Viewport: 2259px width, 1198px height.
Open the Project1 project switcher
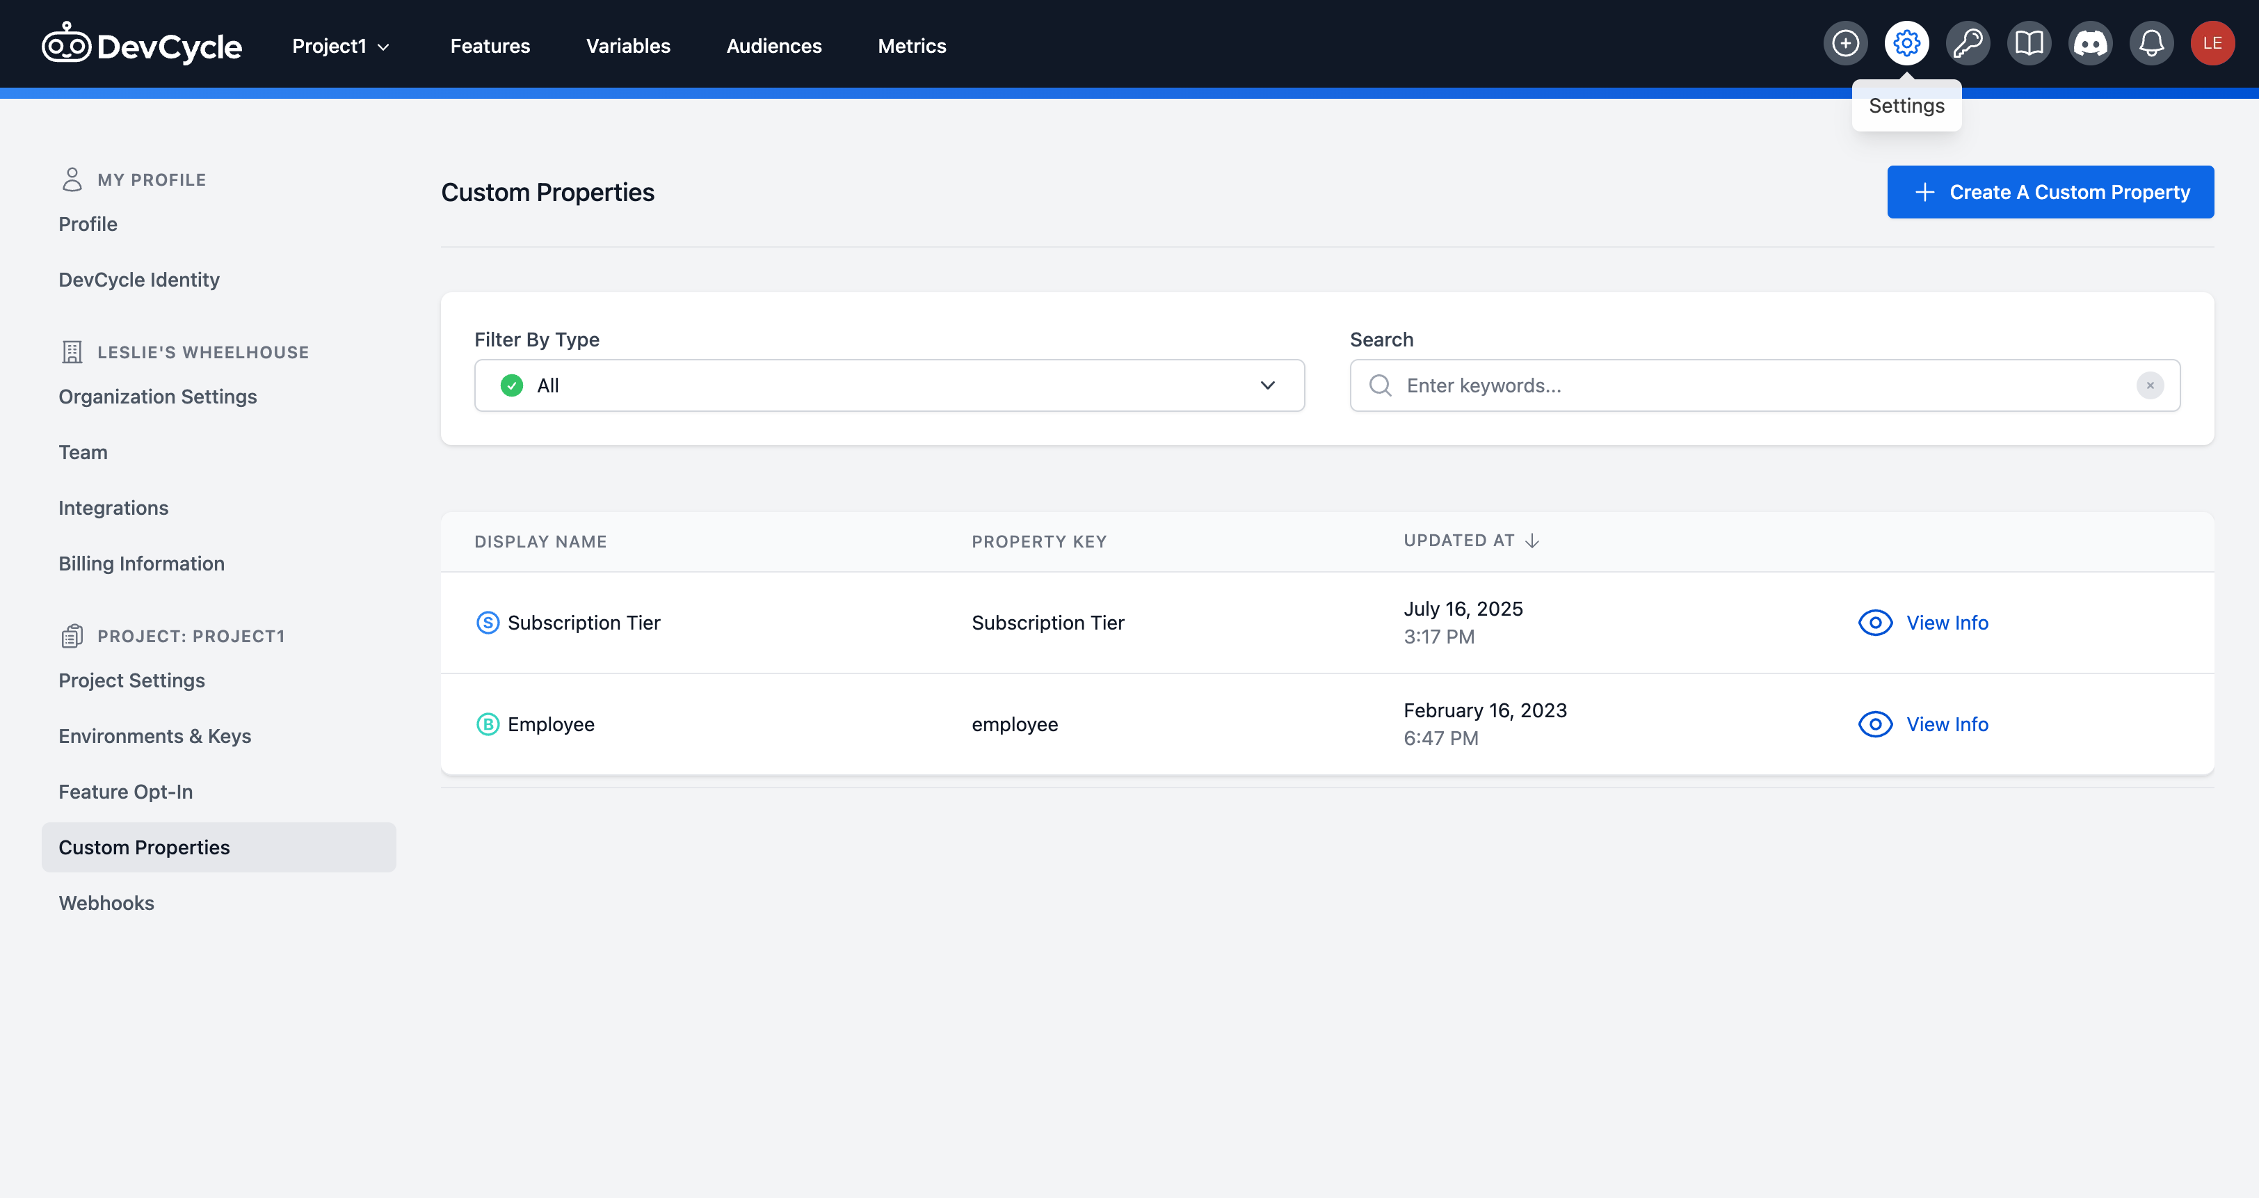pos(339,46)
